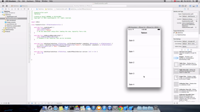Simulate location in debug bar
The image size is (200, 112).
point(52,103)
